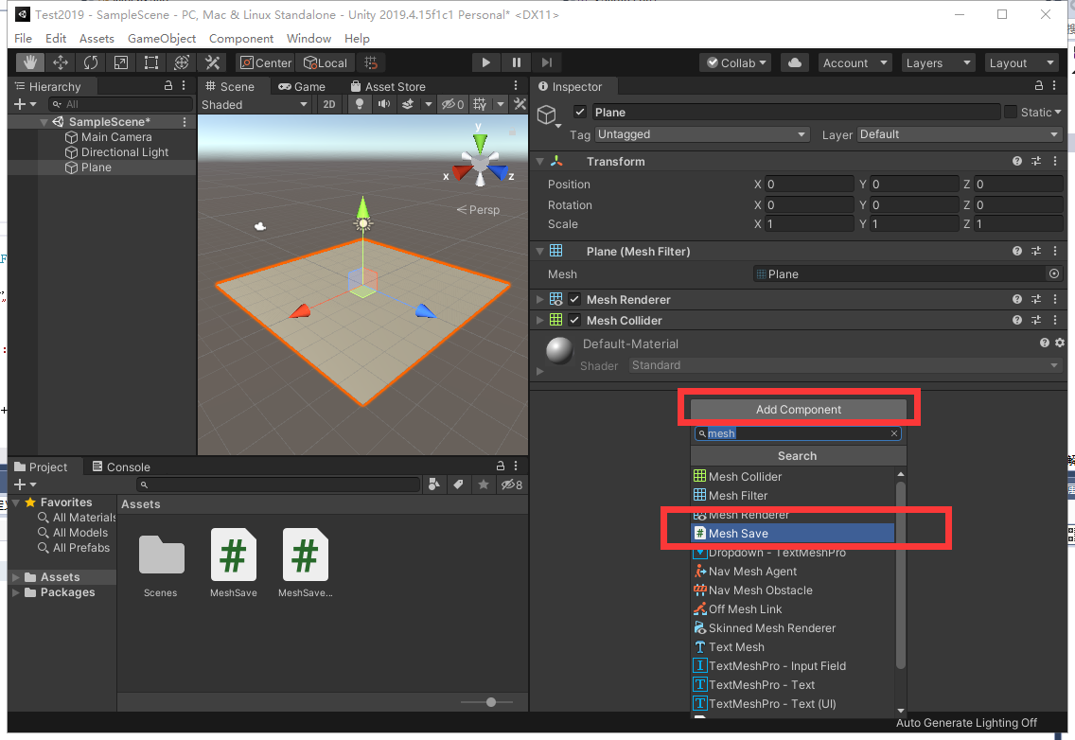This screenshot has height=740, width=1075.
Task: Open the Shaded draw mode dropdown
Action: (x=256, y=104)
